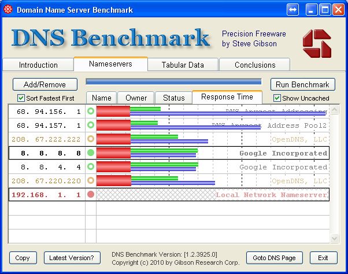Screen dimensions: 348x274
Task: Click the Goto DNS Page button
Action: tap(275, 258)
